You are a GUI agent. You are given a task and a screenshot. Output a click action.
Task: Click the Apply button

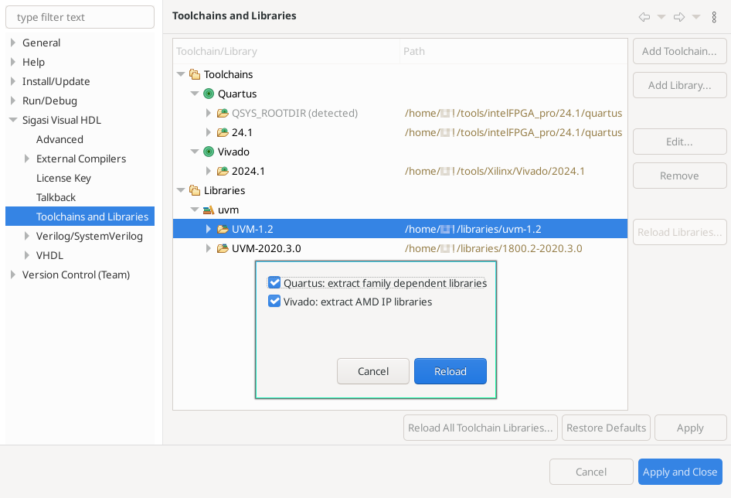pyautogui.click(x=691, y=428)
